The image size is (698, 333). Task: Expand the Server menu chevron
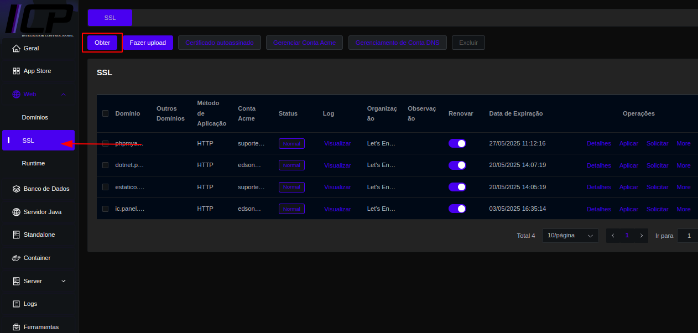64,281
